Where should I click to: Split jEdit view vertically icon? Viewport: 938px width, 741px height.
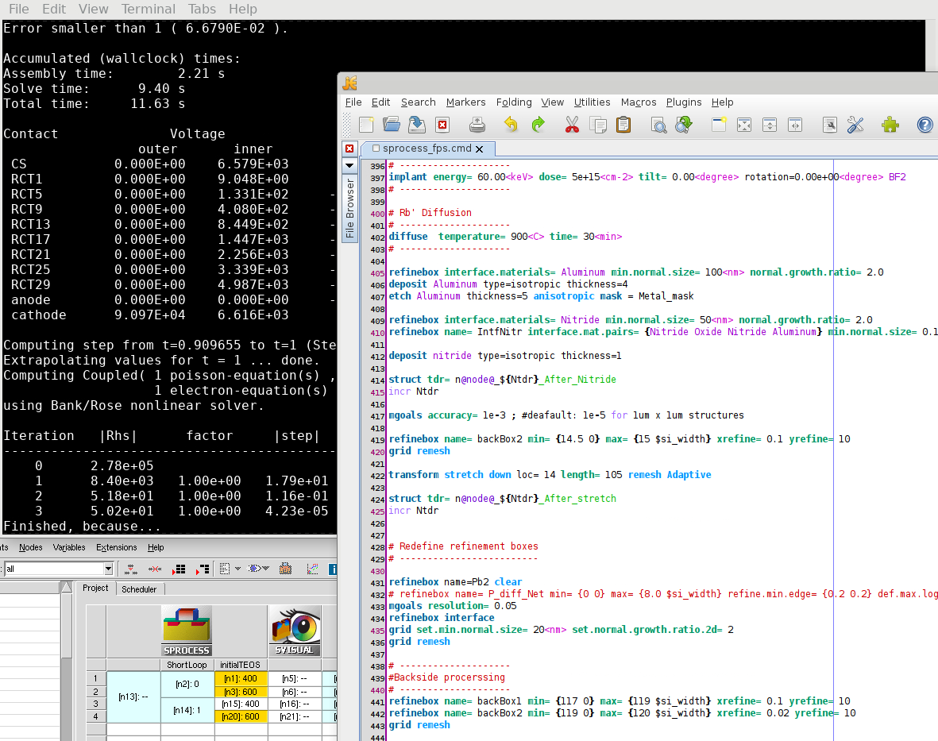(x=795, y=125)
